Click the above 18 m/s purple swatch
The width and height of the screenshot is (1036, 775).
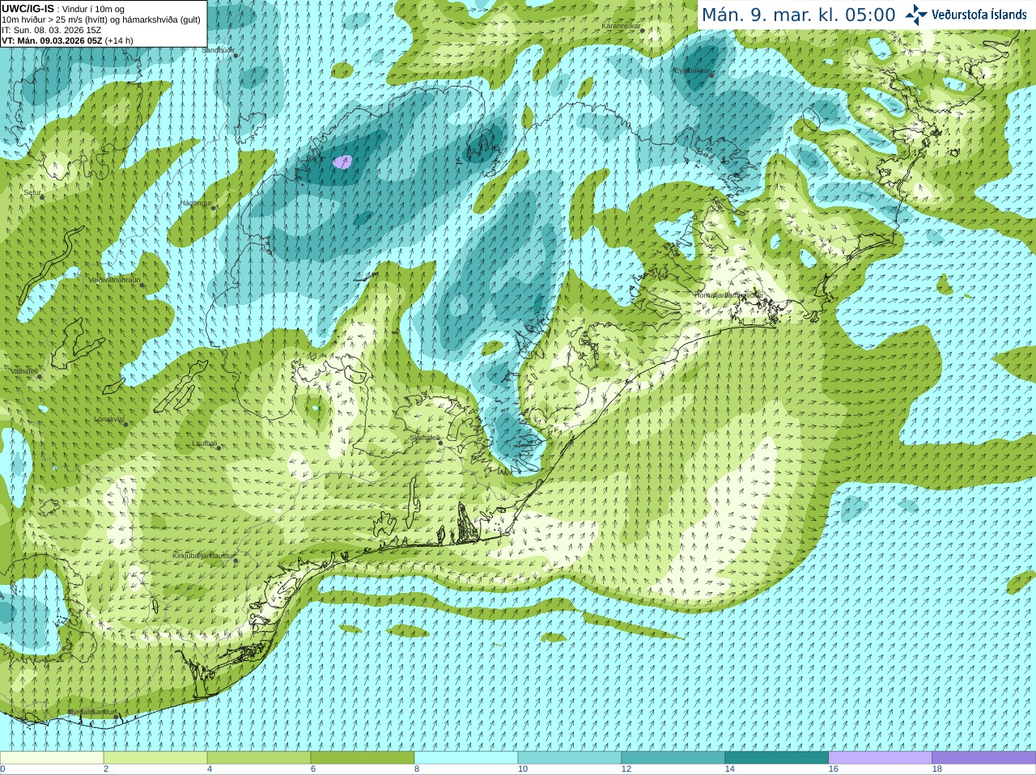click(984, 758)
